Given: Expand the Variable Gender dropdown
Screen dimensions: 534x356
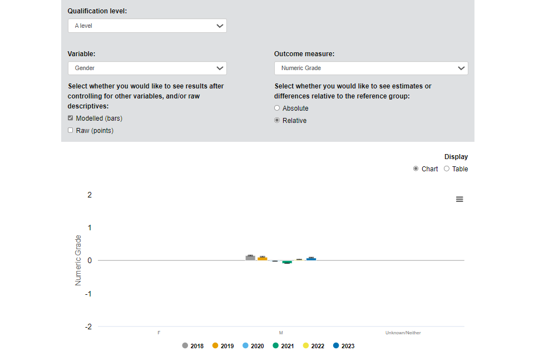Looking at the screenshot, I should tap(147, 68).
